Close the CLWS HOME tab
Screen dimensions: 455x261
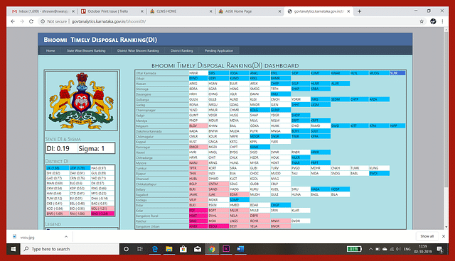coord(211,11)
